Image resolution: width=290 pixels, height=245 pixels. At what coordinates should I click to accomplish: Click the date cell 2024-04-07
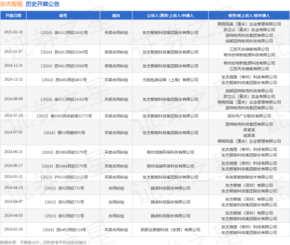14,202
